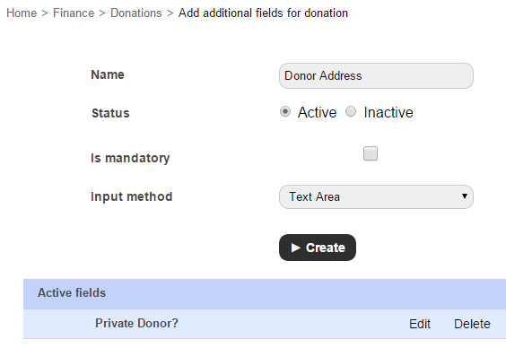This screenshot has width=506, height=348.
Task: Click the current page breadcrumb title
Action: coord(263,13)
